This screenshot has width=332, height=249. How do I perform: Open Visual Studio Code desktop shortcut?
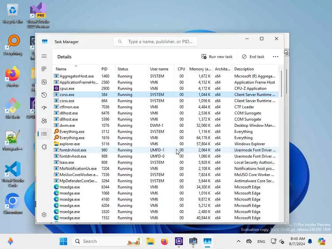point(13,174)
